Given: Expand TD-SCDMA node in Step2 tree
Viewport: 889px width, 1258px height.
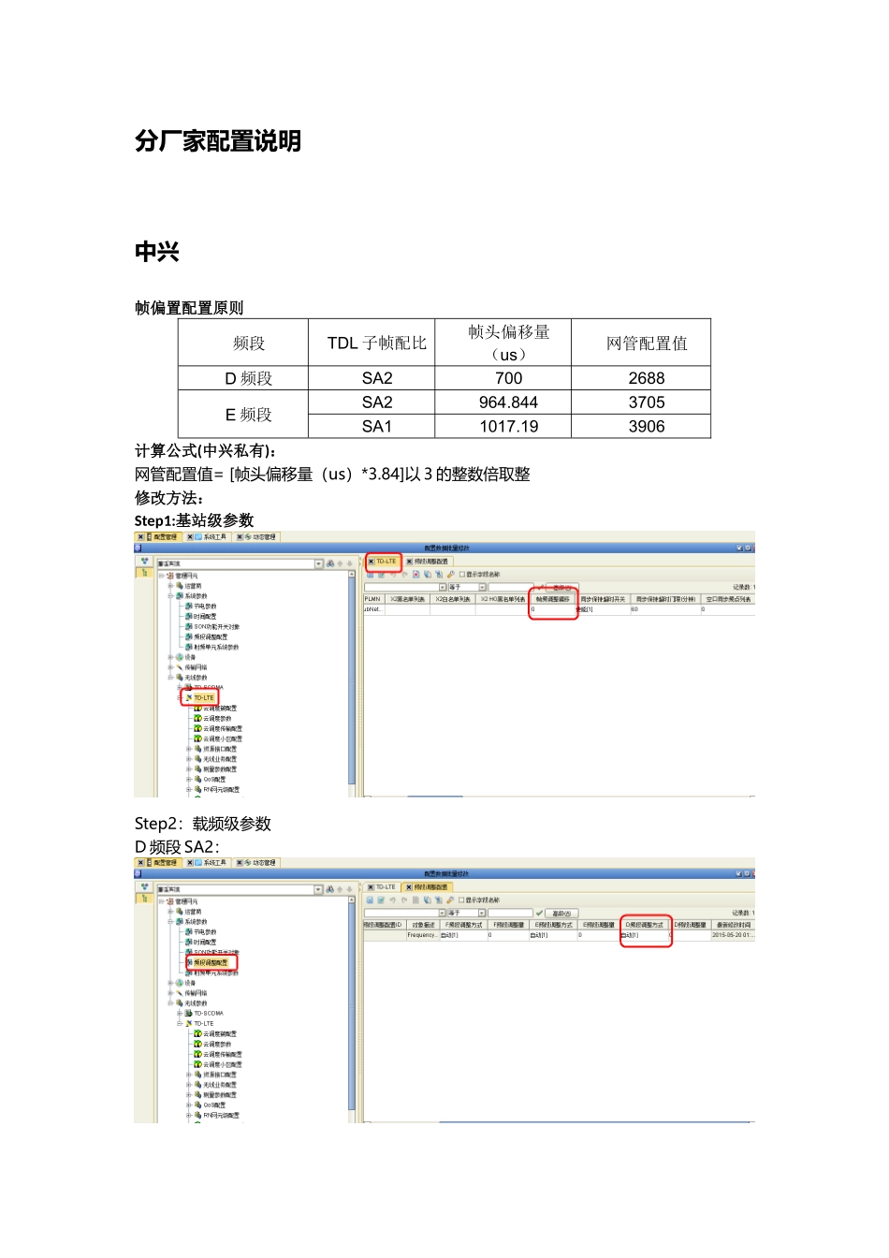Looking at the screenshot, I should pos(180,1013).
